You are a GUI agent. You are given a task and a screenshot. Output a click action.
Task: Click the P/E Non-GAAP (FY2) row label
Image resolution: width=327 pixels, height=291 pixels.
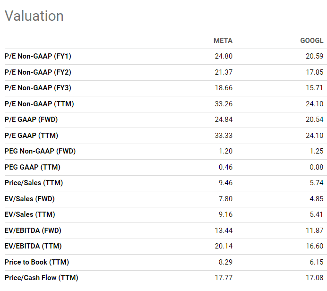(x=38, y=72)
